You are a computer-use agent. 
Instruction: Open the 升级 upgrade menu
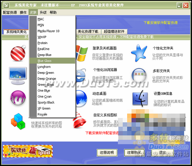click(43, 13)
